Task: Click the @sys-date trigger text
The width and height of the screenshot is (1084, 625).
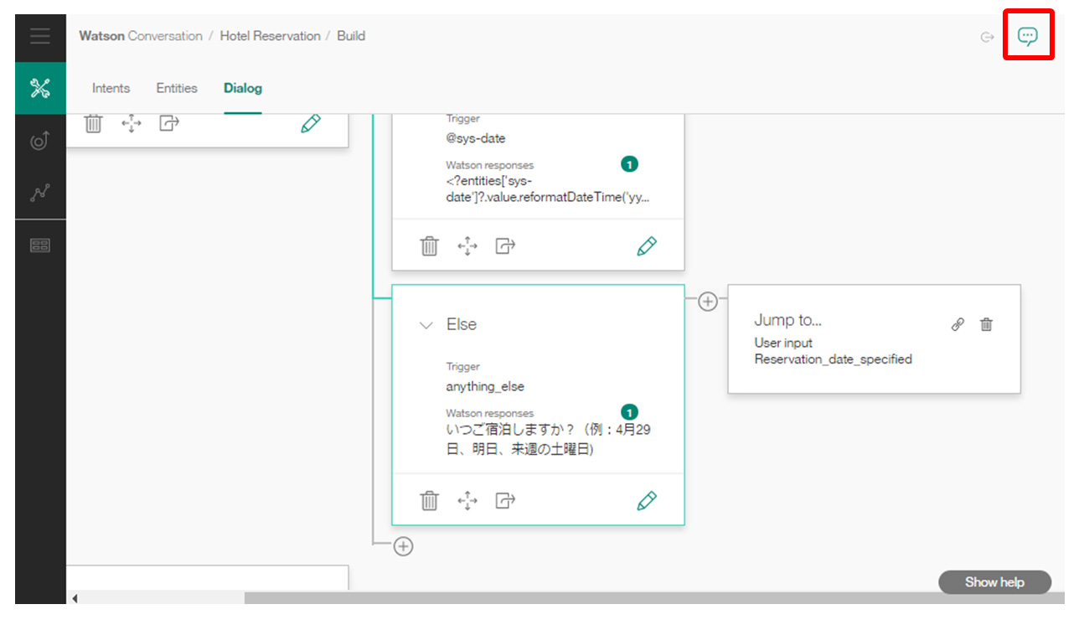Action: click(476, 138)
